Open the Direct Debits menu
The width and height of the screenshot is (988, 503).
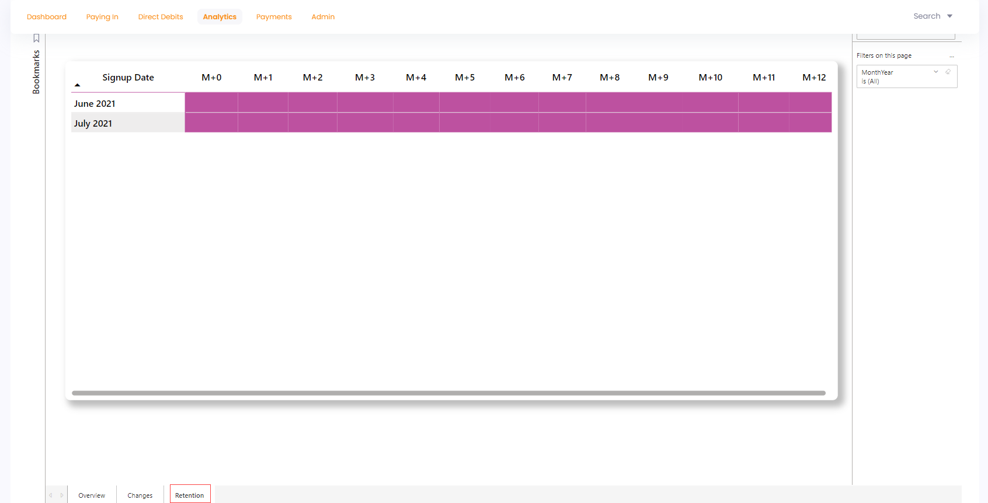[x=161, y=17]
